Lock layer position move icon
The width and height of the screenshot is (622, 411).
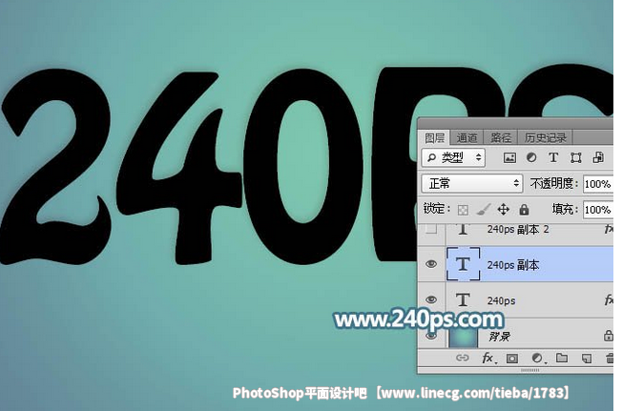[x=504, y=209]
